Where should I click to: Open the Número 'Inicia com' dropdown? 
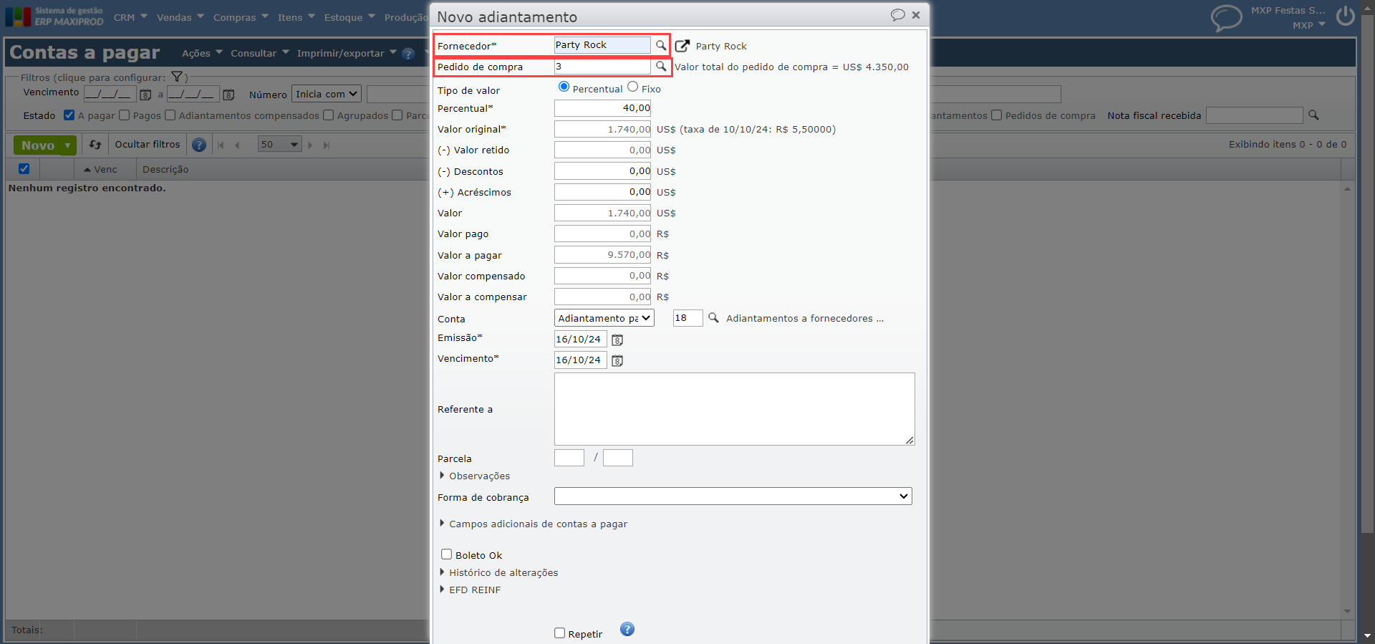(327, 94)
